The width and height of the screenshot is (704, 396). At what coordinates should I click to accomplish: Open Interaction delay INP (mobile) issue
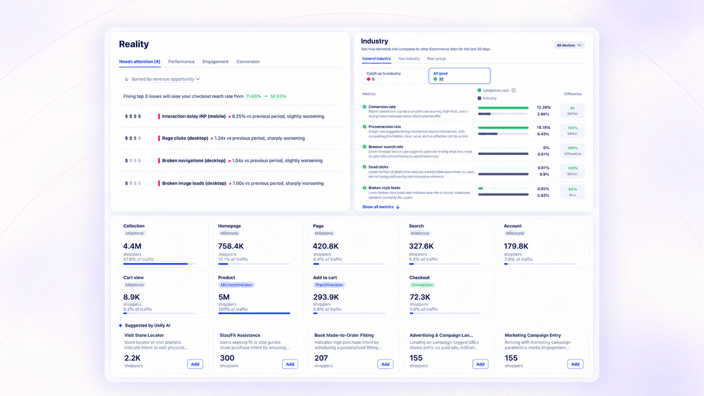click(x=231, y=116)
